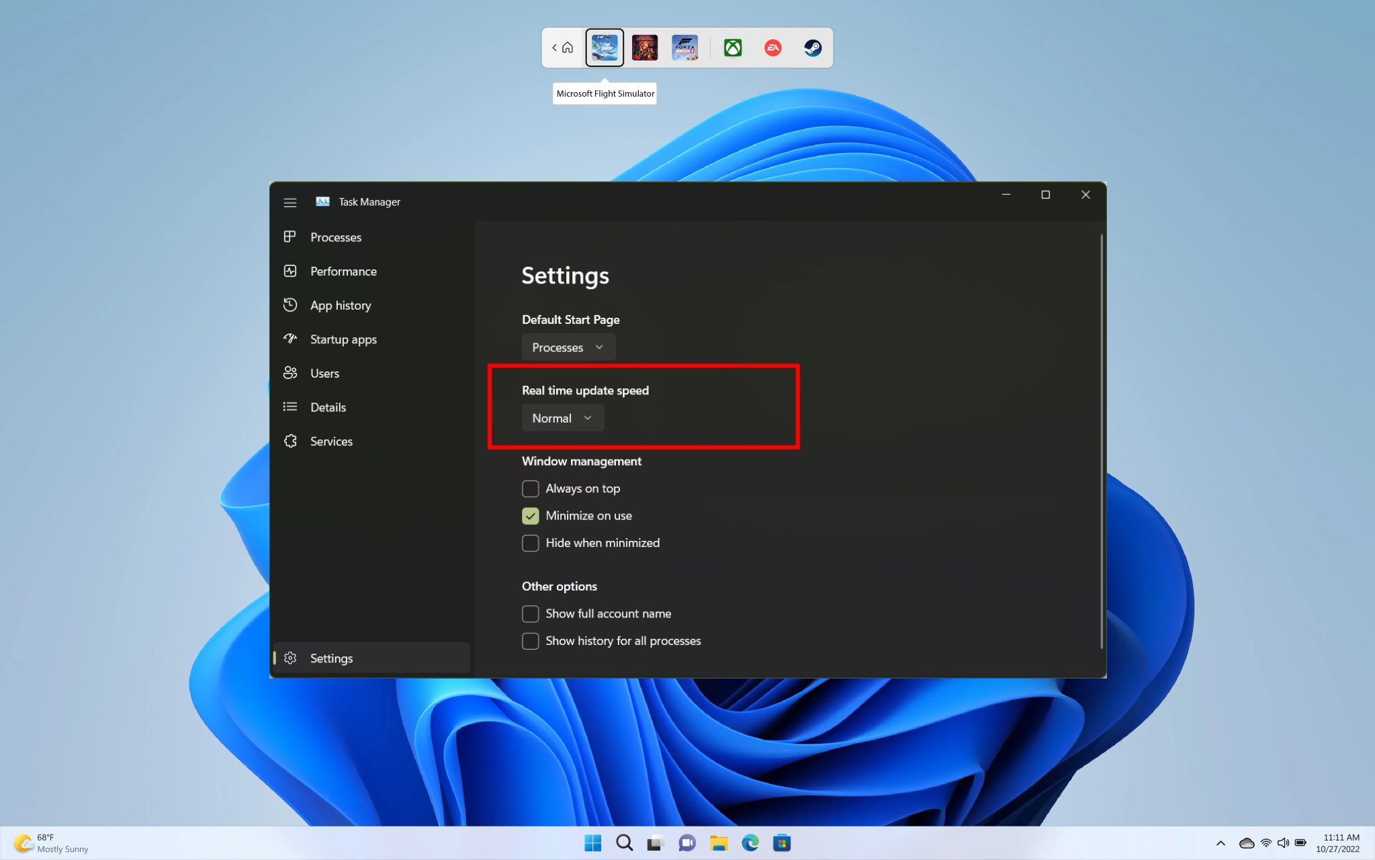Click the Services puzzle icon
This screenshot has width=1375, height=860.
click(290, 441)
